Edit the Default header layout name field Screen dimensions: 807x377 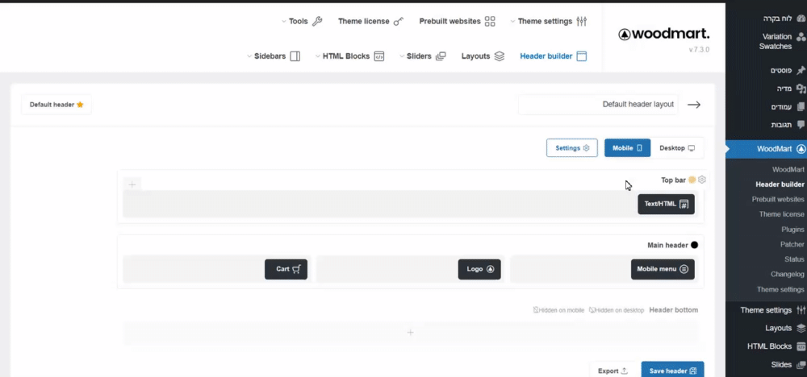(598, 104)
